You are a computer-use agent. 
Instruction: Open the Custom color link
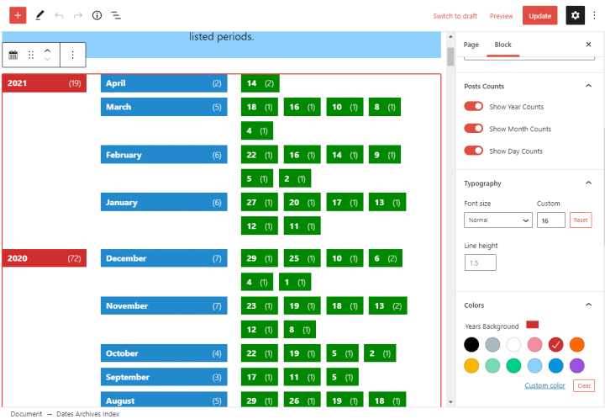click(x=544, y=385)
